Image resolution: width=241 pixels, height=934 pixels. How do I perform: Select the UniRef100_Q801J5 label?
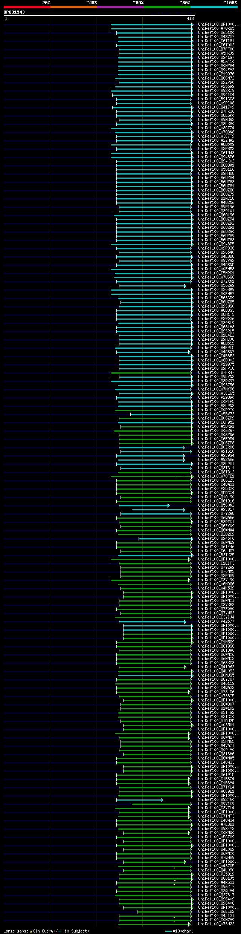[x=216, y=878]
